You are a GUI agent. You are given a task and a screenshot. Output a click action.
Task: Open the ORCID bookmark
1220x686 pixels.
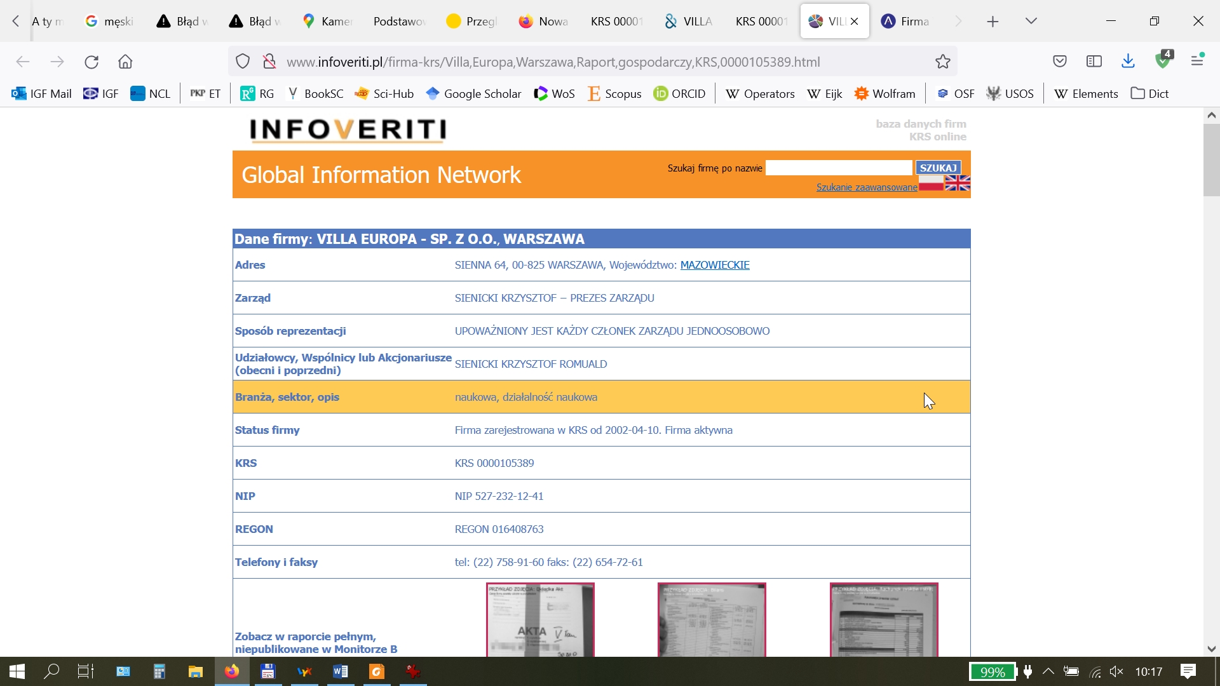point(679,94)
